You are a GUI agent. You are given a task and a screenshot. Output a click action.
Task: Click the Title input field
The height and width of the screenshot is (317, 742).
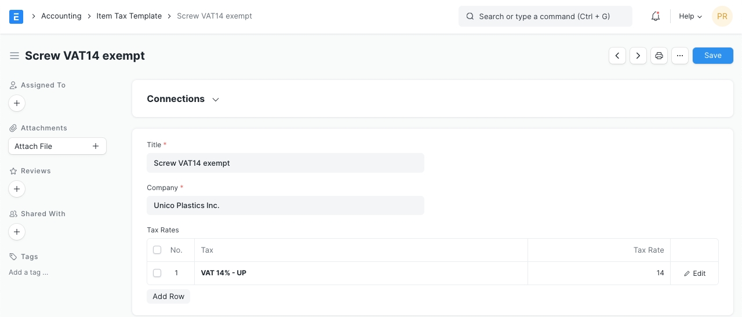(285, 163)
